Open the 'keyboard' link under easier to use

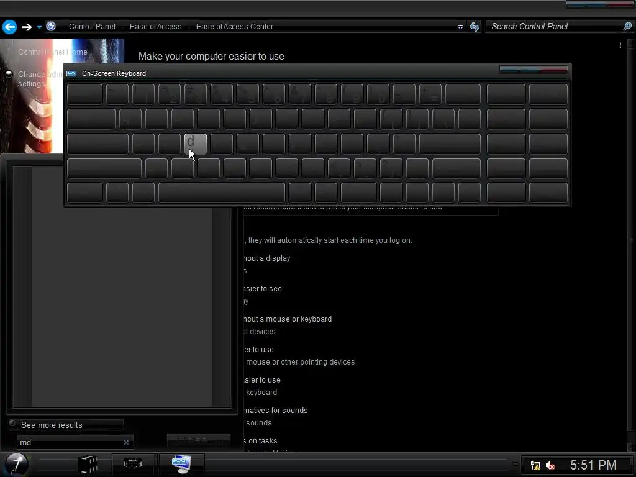click(261, 393)
